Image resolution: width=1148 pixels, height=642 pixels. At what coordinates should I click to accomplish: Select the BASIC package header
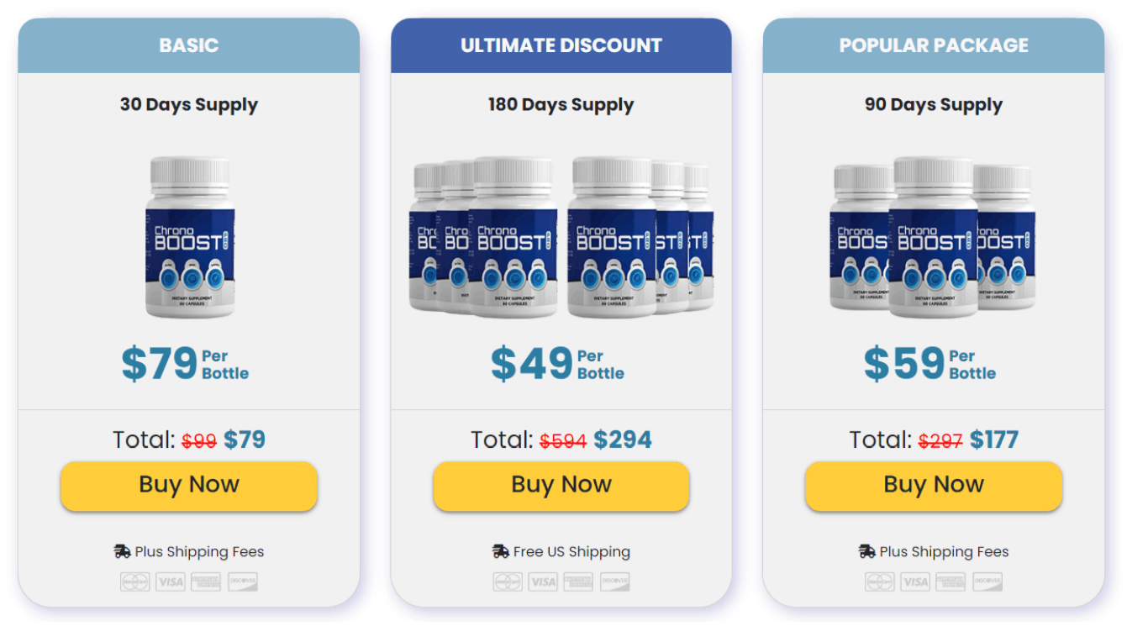pos(189,45)
